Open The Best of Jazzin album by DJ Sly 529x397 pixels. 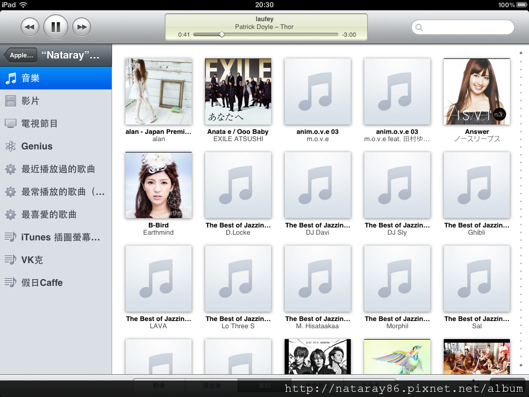tap(397, 185)
